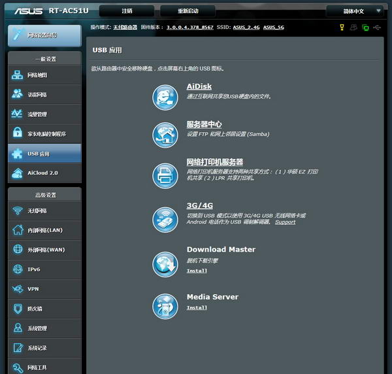
Task: Click the 一般设置 section header
Action: click(46, 59)
